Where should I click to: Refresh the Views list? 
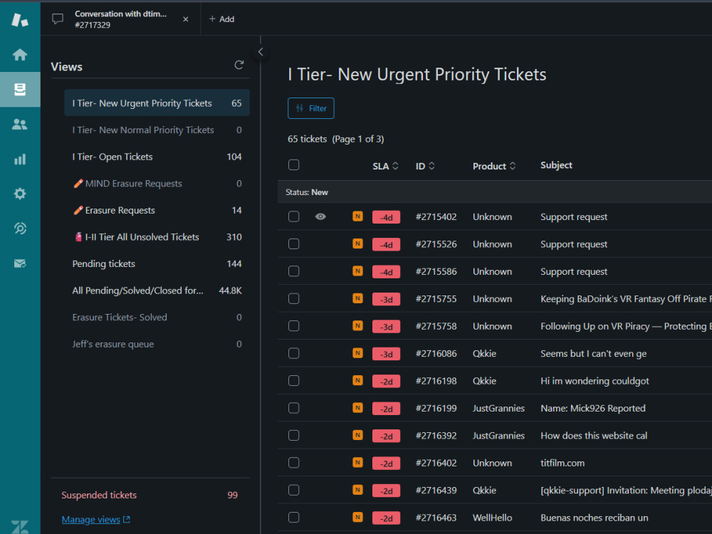point(239,65)
